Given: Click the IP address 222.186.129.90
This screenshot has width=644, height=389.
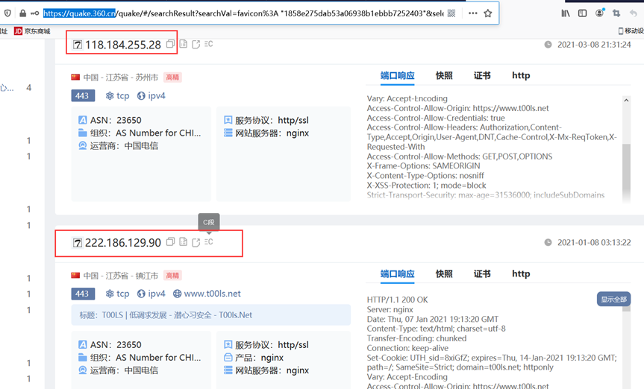Looking at the screenshot, I should (x=123, y=242).
